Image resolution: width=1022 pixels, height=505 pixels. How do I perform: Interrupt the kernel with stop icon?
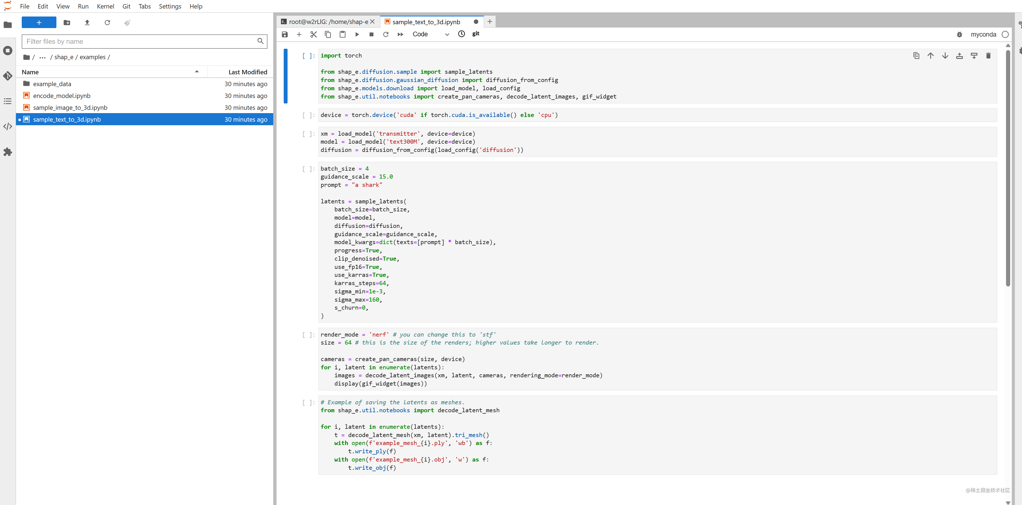371,34
